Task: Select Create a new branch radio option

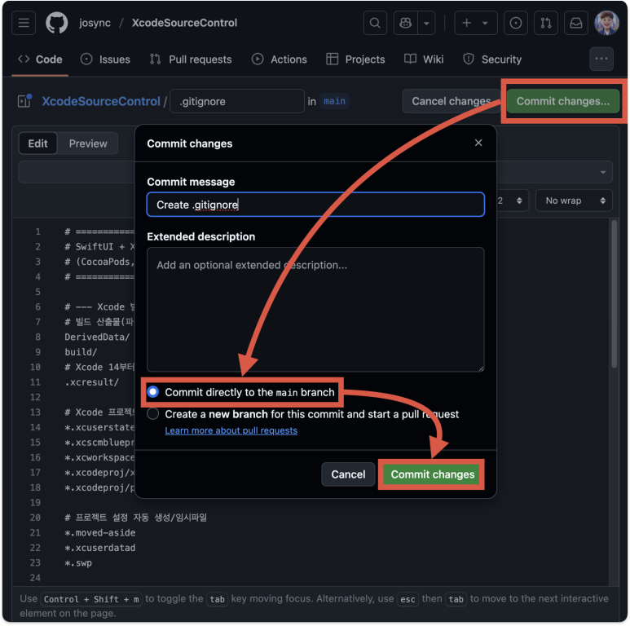Action: tap(152, 414)
